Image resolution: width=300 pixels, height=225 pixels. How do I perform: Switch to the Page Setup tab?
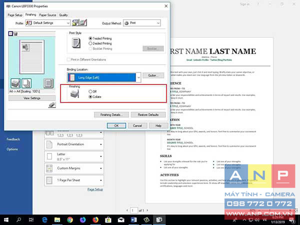tap(15, 15)
